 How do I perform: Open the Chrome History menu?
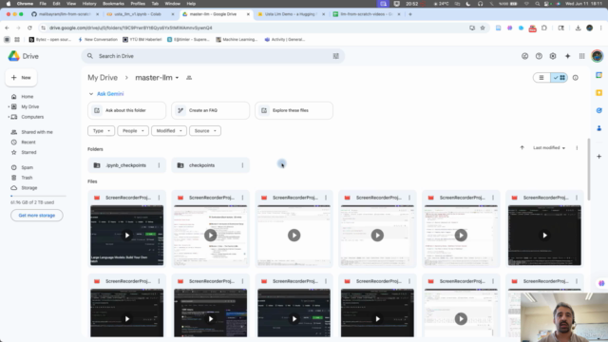[89, 4]
